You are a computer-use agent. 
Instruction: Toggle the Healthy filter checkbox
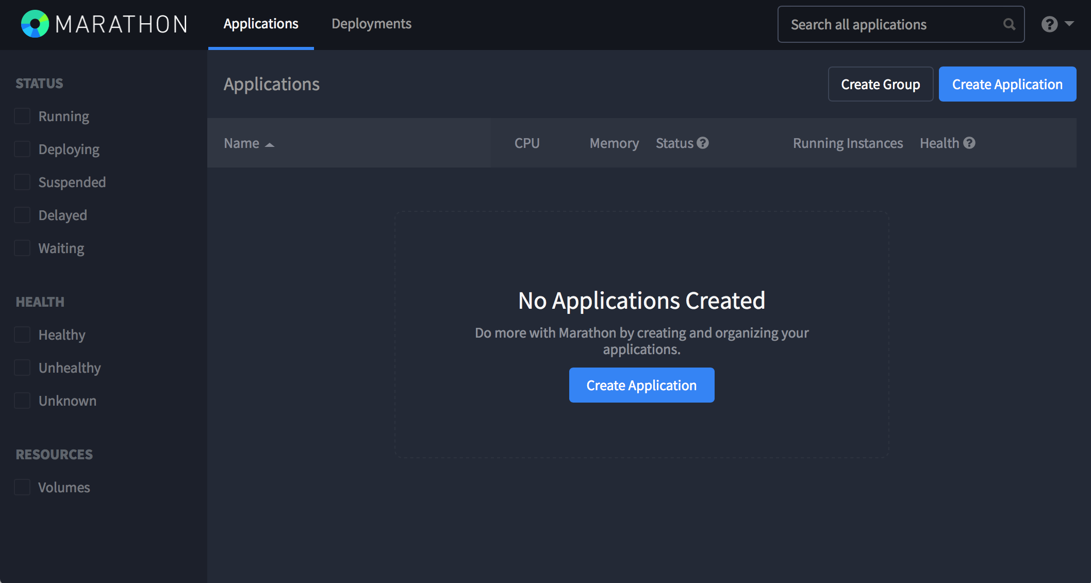pyautogui.click(x=22, y=334)
